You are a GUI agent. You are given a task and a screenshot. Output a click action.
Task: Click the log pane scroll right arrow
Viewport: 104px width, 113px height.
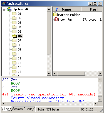96,104
